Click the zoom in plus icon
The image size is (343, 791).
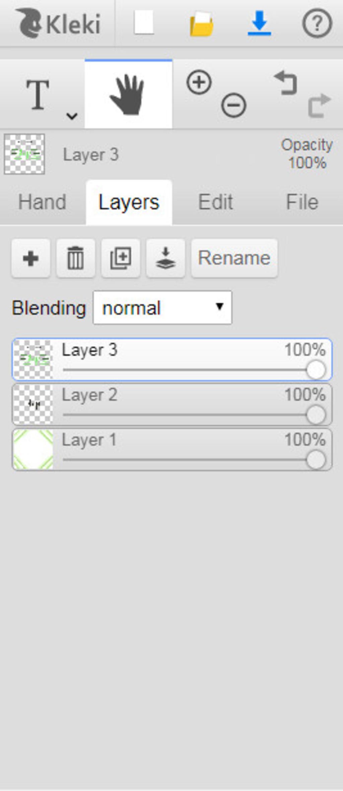click(x=199, y=82)
